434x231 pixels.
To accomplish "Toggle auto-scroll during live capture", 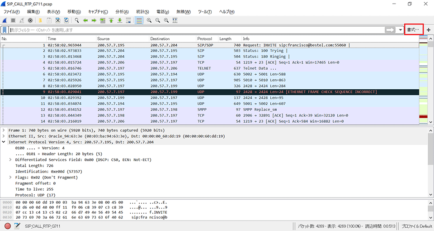I will coord(128,20).
